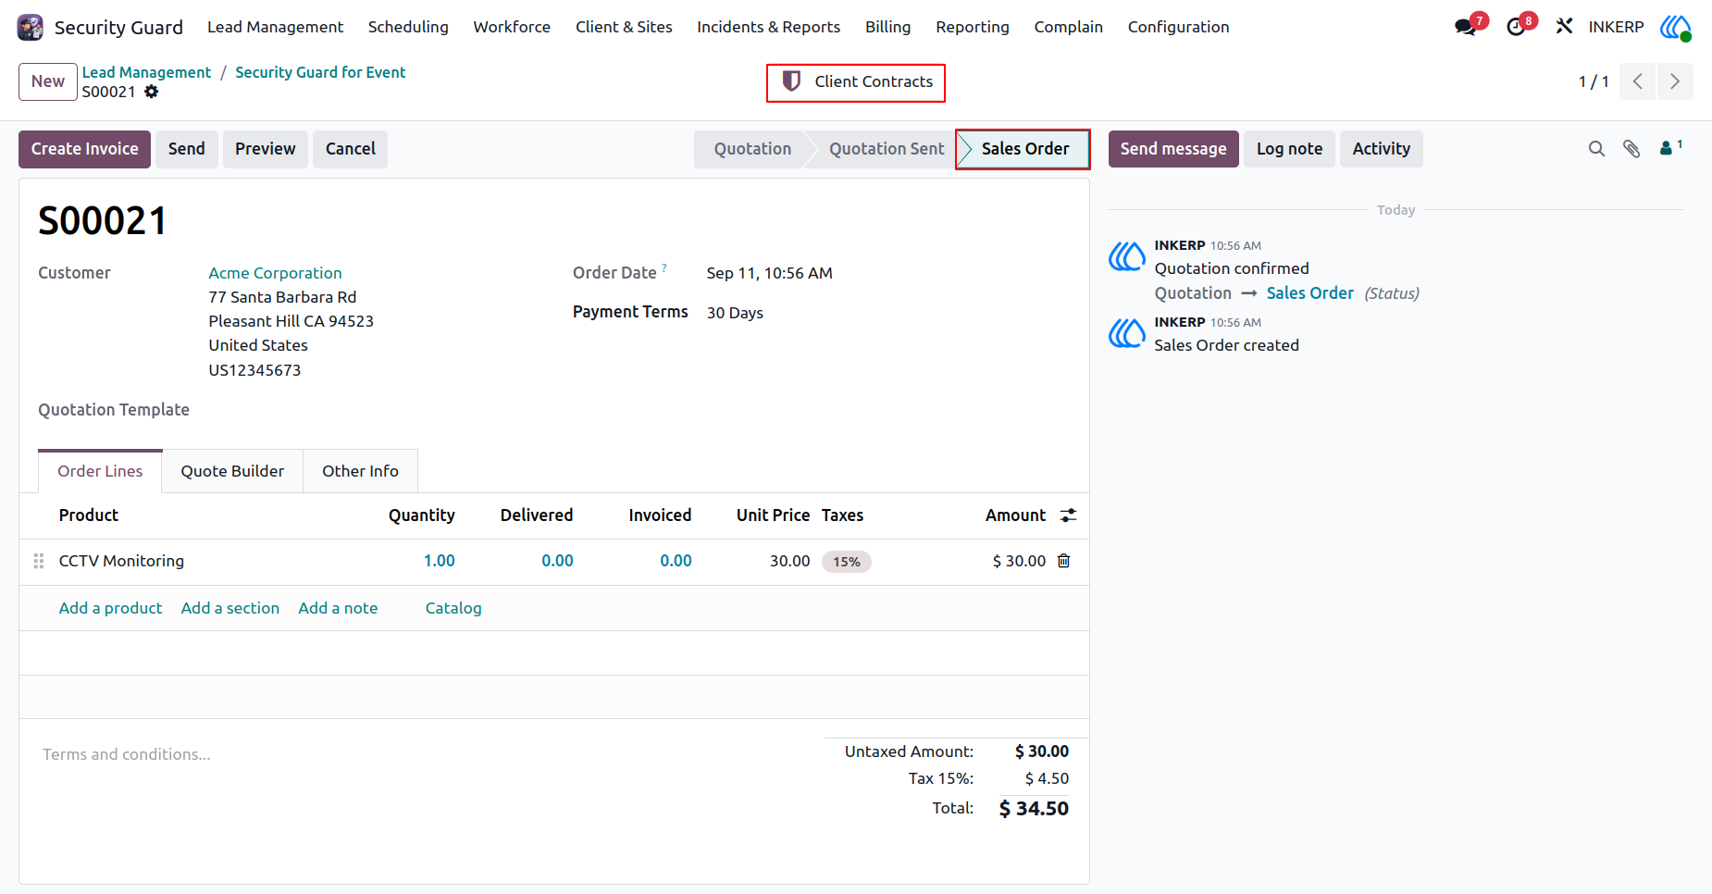
Task: Open the INKERP user avatar menu
Action: (1675, 27)
